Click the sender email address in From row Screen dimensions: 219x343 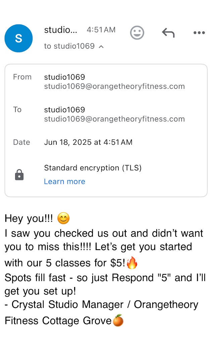point(114,86)
